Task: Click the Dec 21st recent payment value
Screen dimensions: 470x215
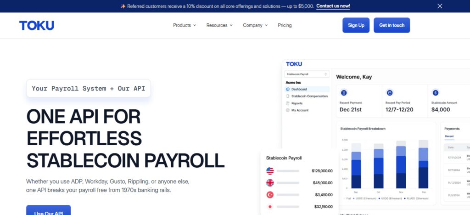Action: 350,109
